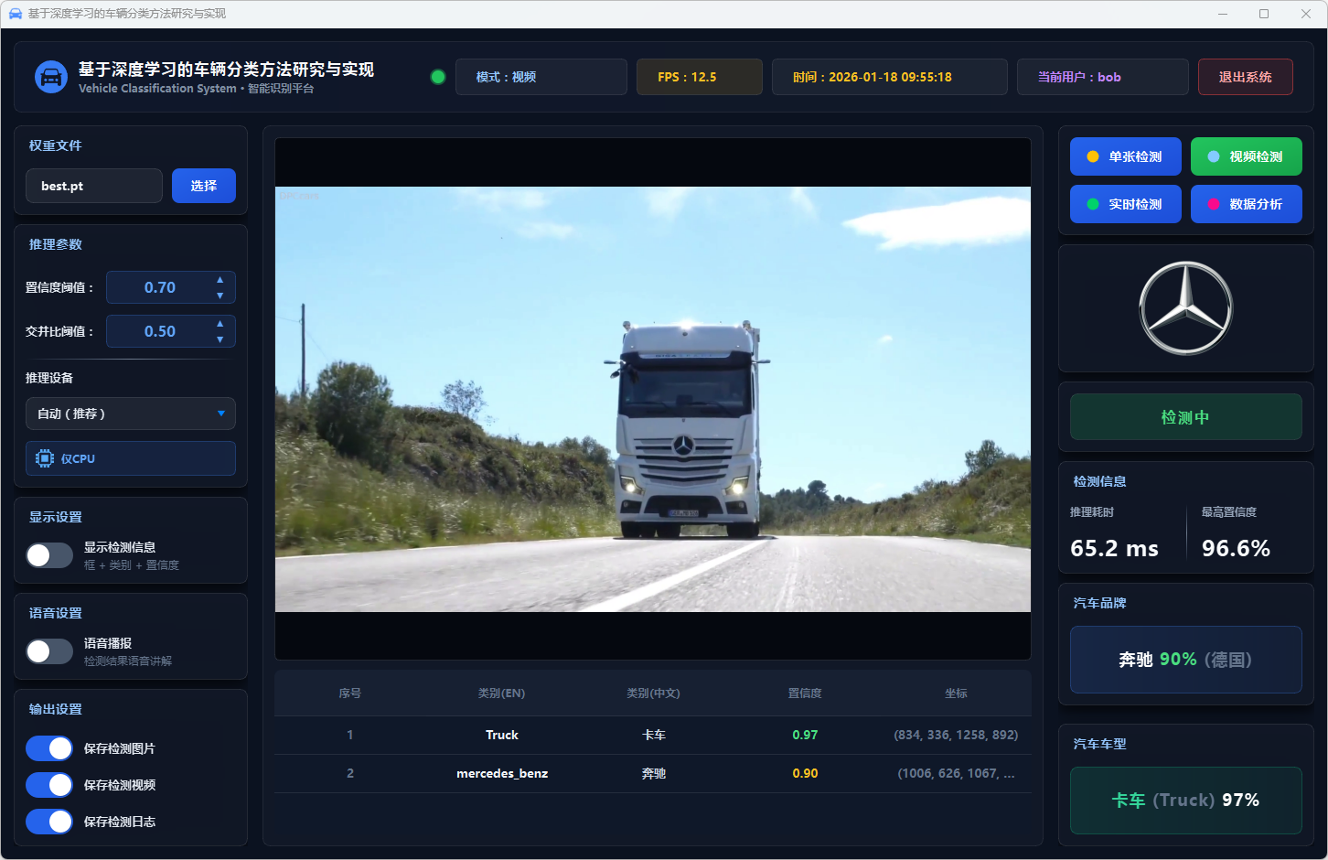Click the 当前用户：bob label
The width and height of the screenshot is (1328, 860).
(1103, 77)
